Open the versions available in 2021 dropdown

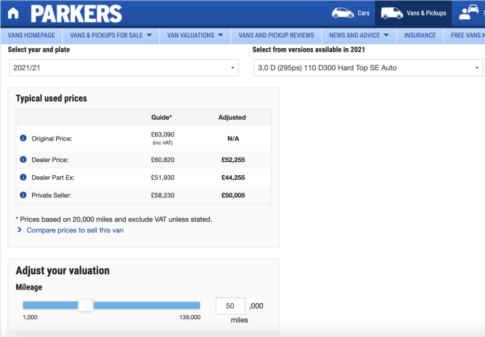click(368, 67)
